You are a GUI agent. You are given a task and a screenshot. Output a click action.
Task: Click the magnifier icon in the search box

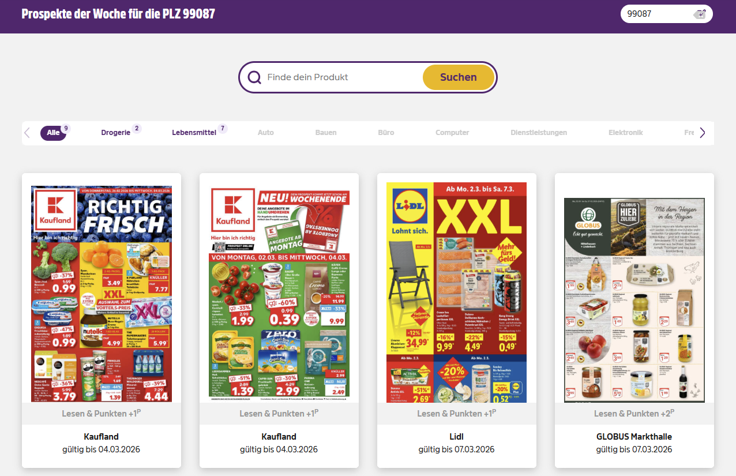[254, 77]
